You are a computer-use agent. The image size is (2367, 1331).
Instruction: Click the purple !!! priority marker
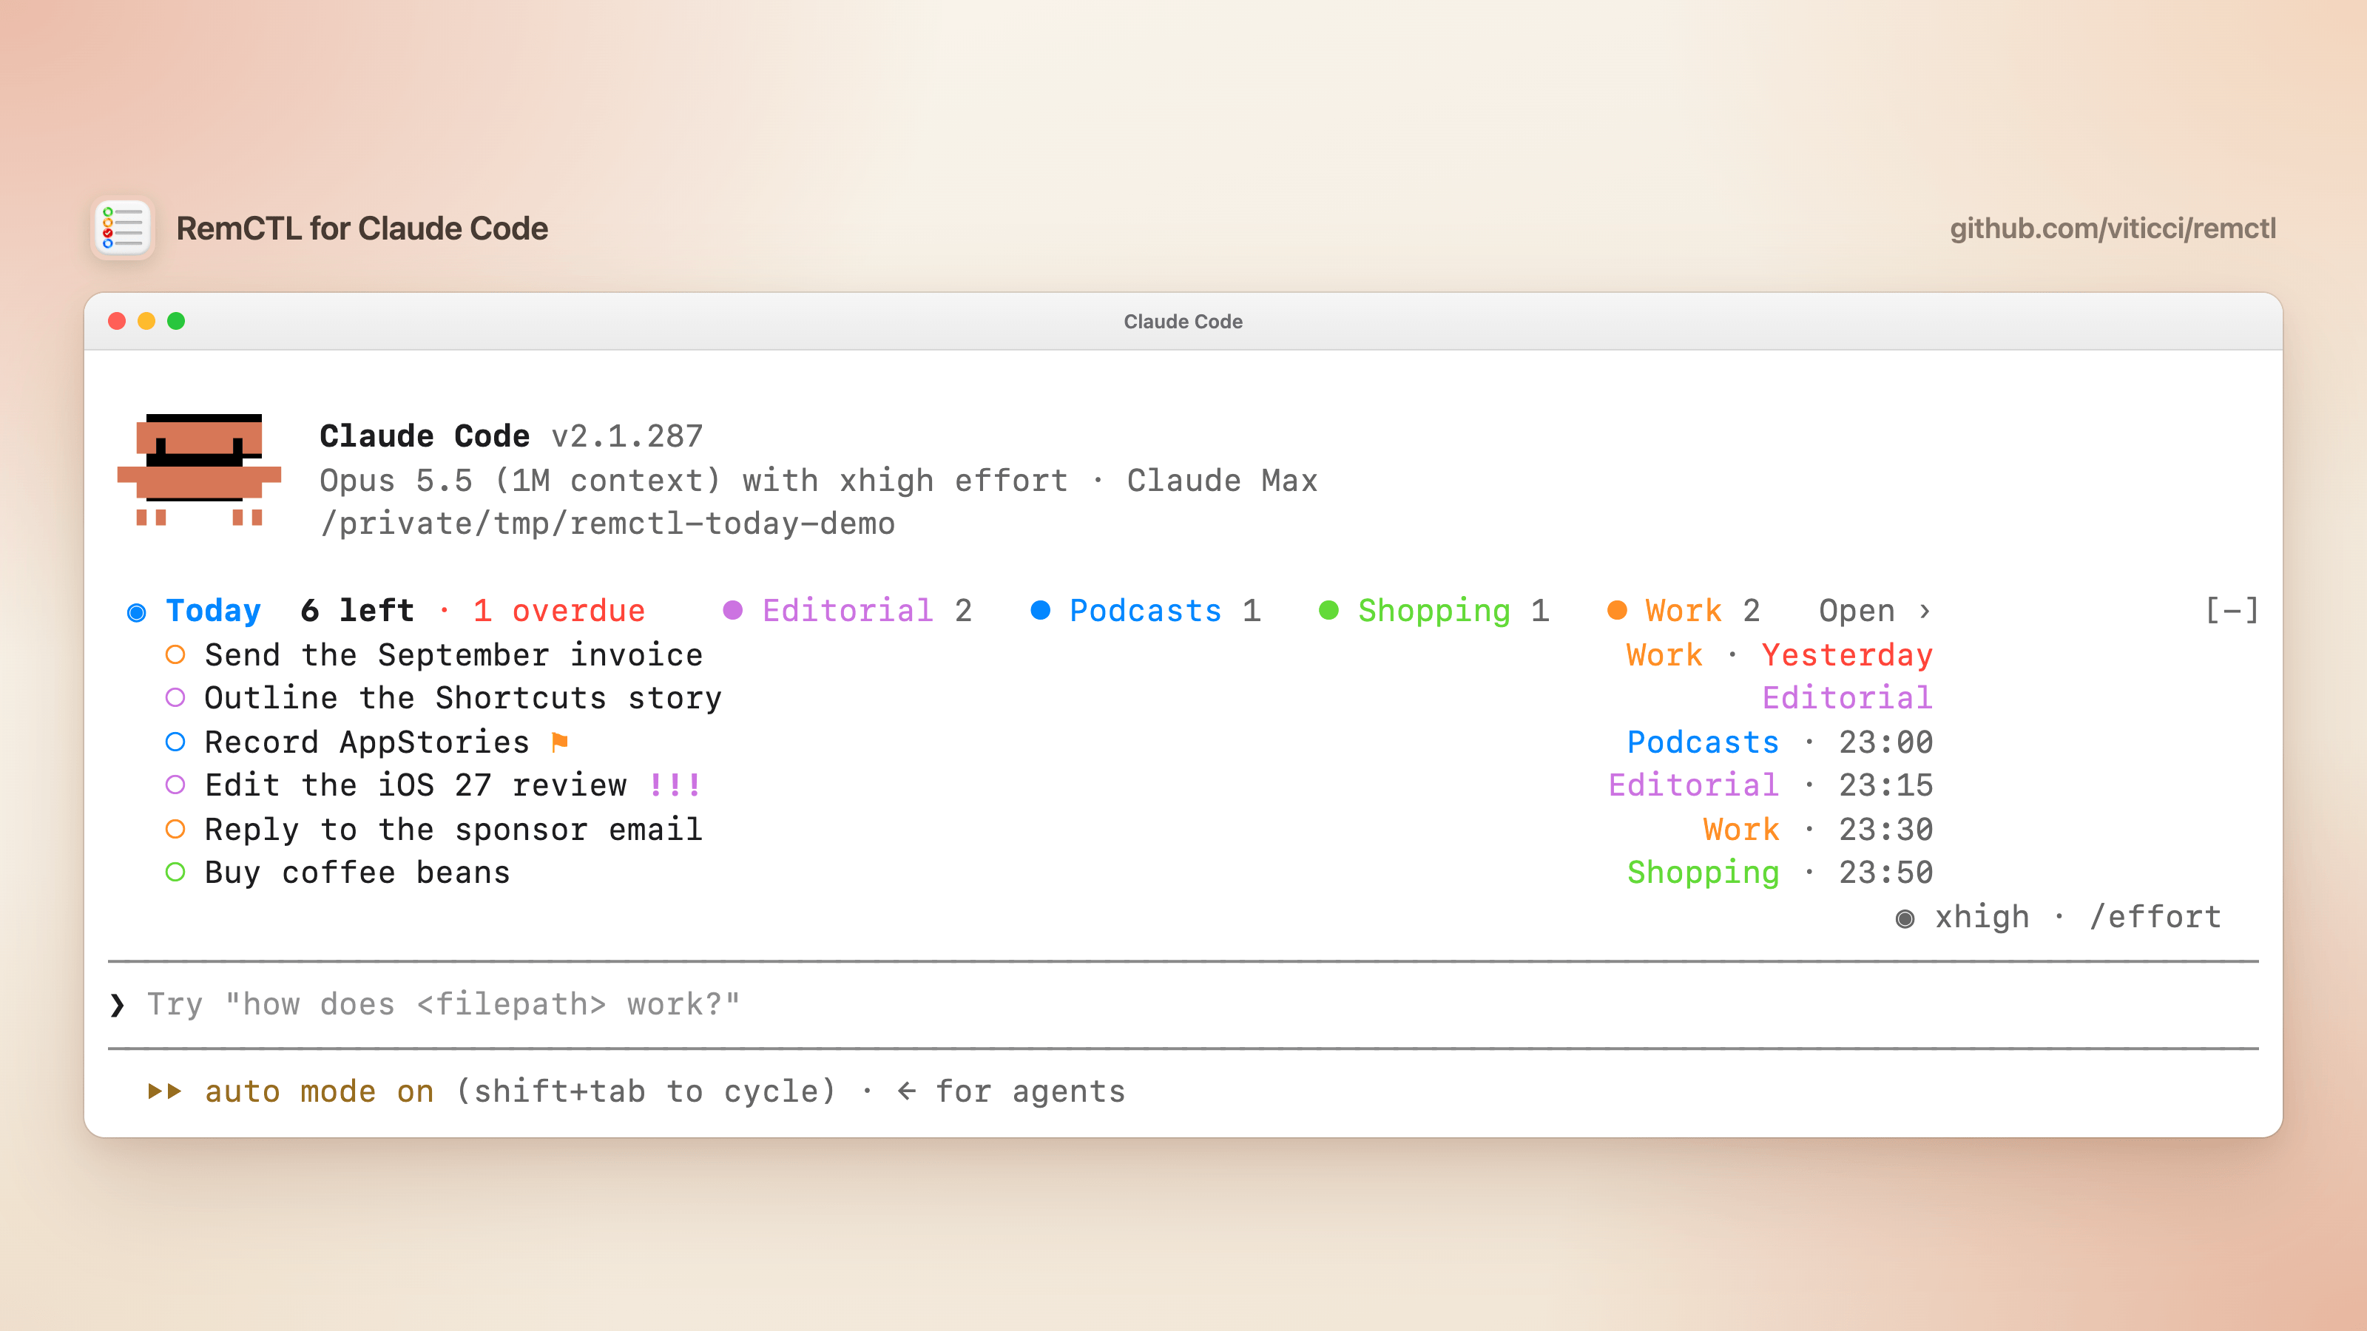(675, 785)
